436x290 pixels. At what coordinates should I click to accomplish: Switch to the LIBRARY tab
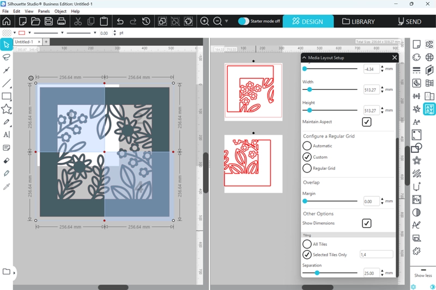(x=359, y=22)
